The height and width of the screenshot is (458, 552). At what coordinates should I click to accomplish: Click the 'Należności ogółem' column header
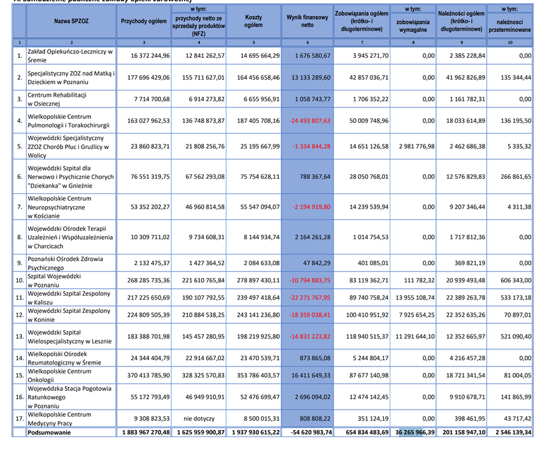[x=461, y=21]
